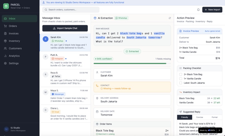Open the Inbox sidebar item
Image resolution: width=225 pixels, height=136 pixels.
(20, 18)
